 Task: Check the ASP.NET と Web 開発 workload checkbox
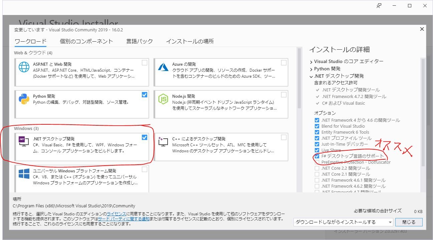coord(144,62)
